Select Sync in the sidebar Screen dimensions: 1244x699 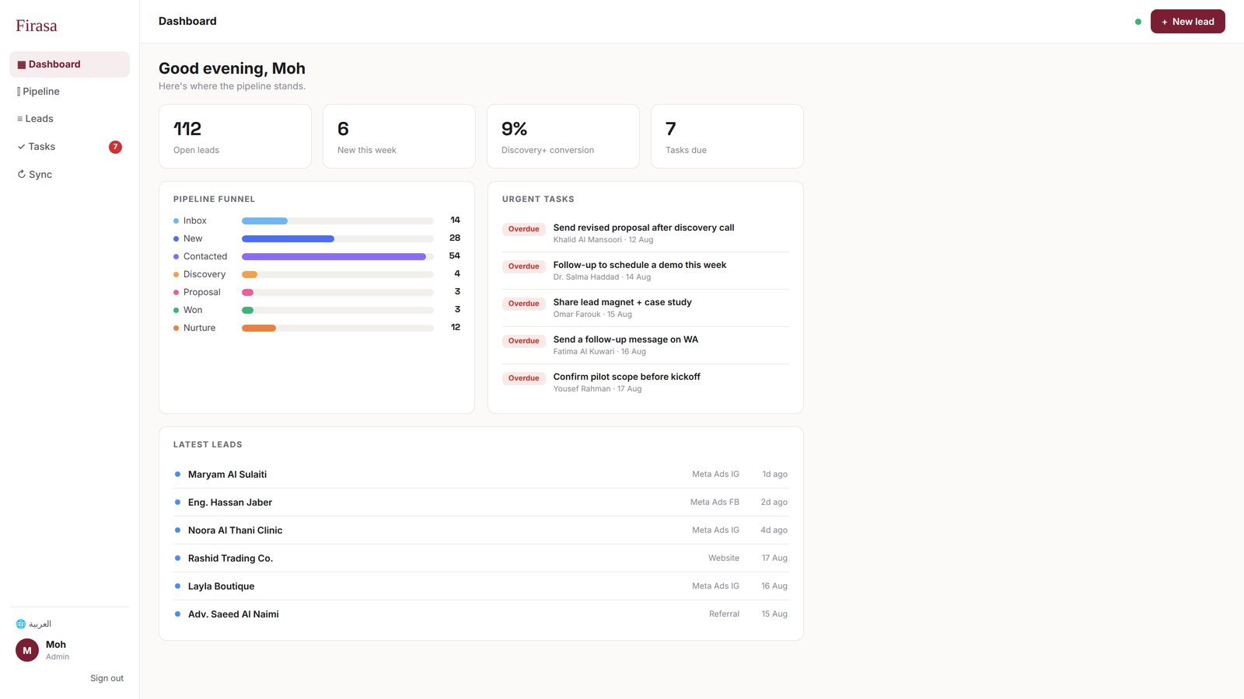[69, 175]
